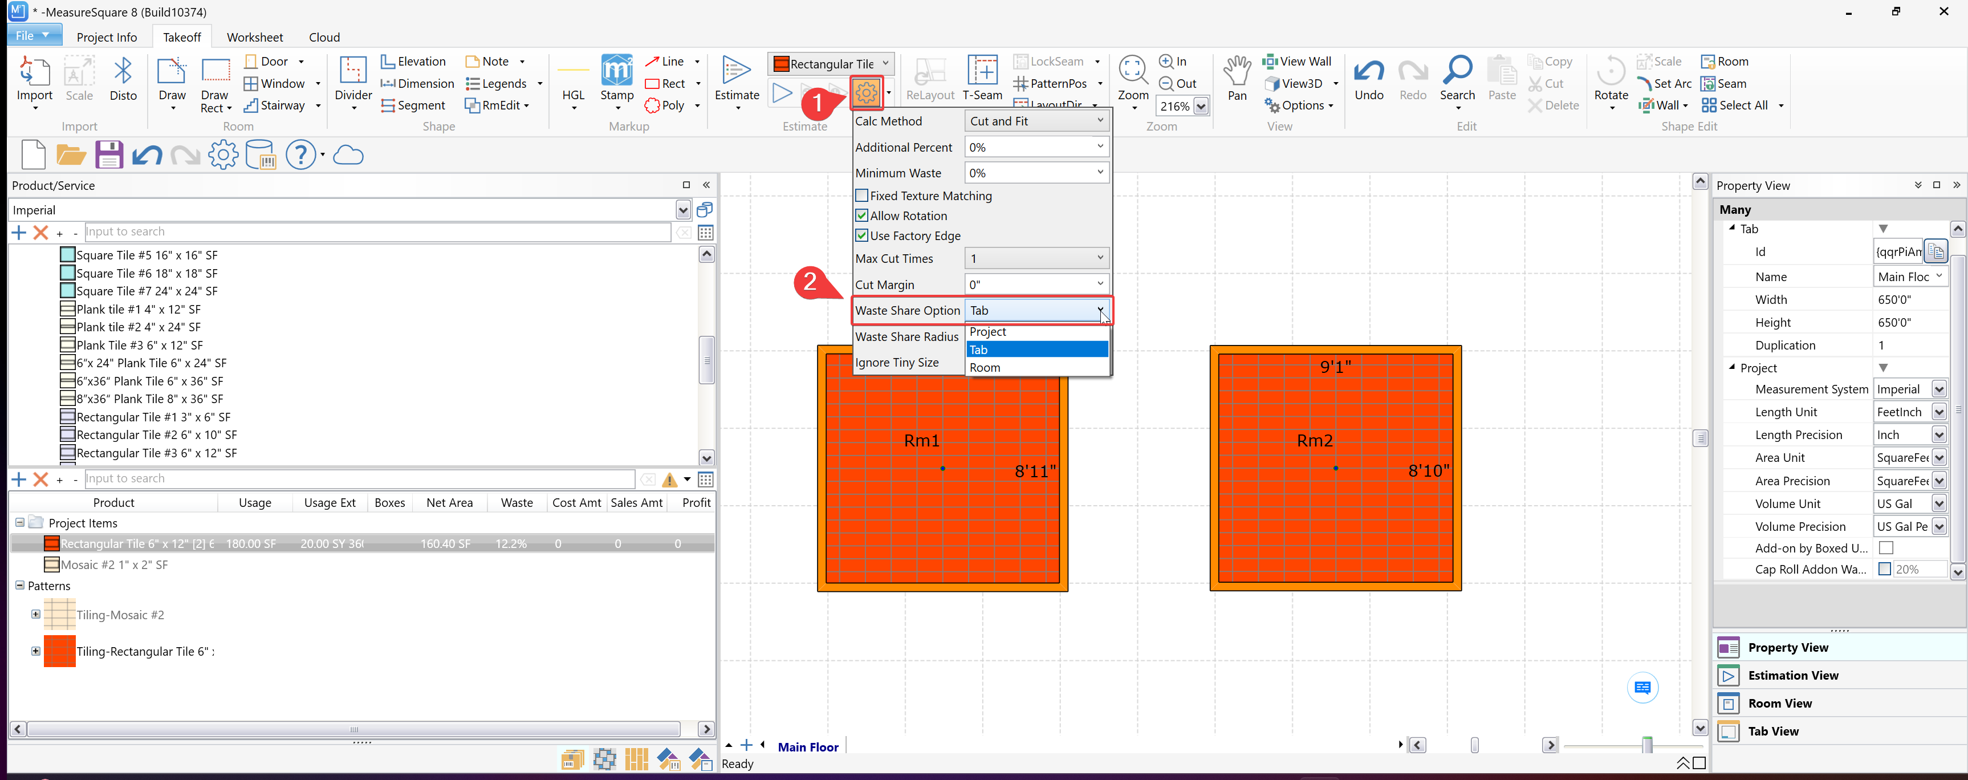
Task: Enable Fixed Texture Matching checkbox
Action: [x=862, y=196]
